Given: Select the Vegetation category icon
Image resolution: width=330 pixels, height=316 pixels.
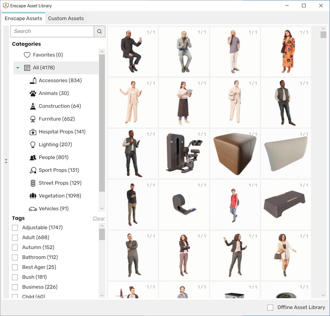Looking at the screenshot, I should coord(33,196).
